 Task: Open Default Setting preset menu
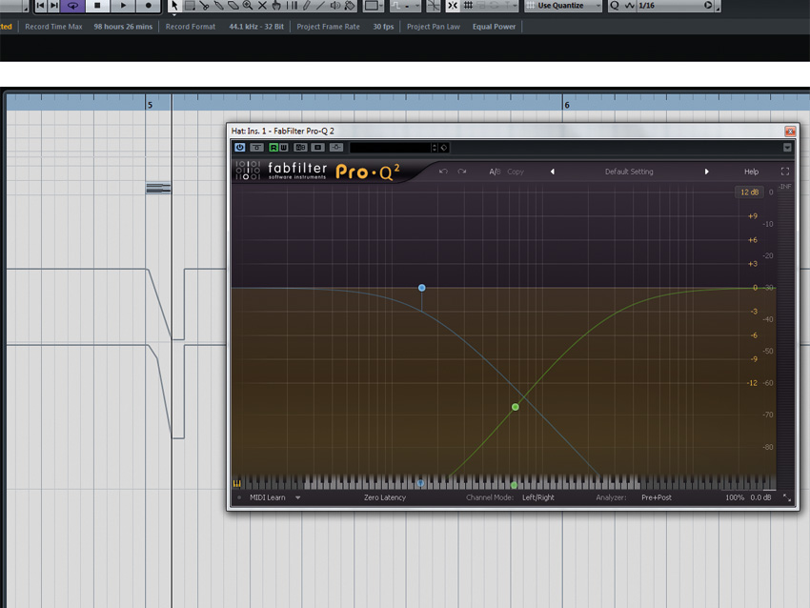(x=629, y=172)
